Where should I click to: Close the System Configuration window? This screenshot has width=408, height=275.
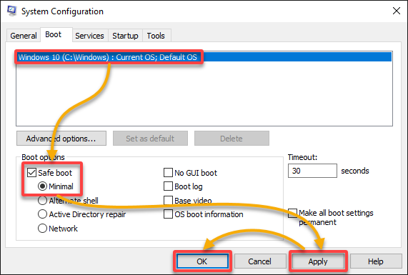coord(397,11)
